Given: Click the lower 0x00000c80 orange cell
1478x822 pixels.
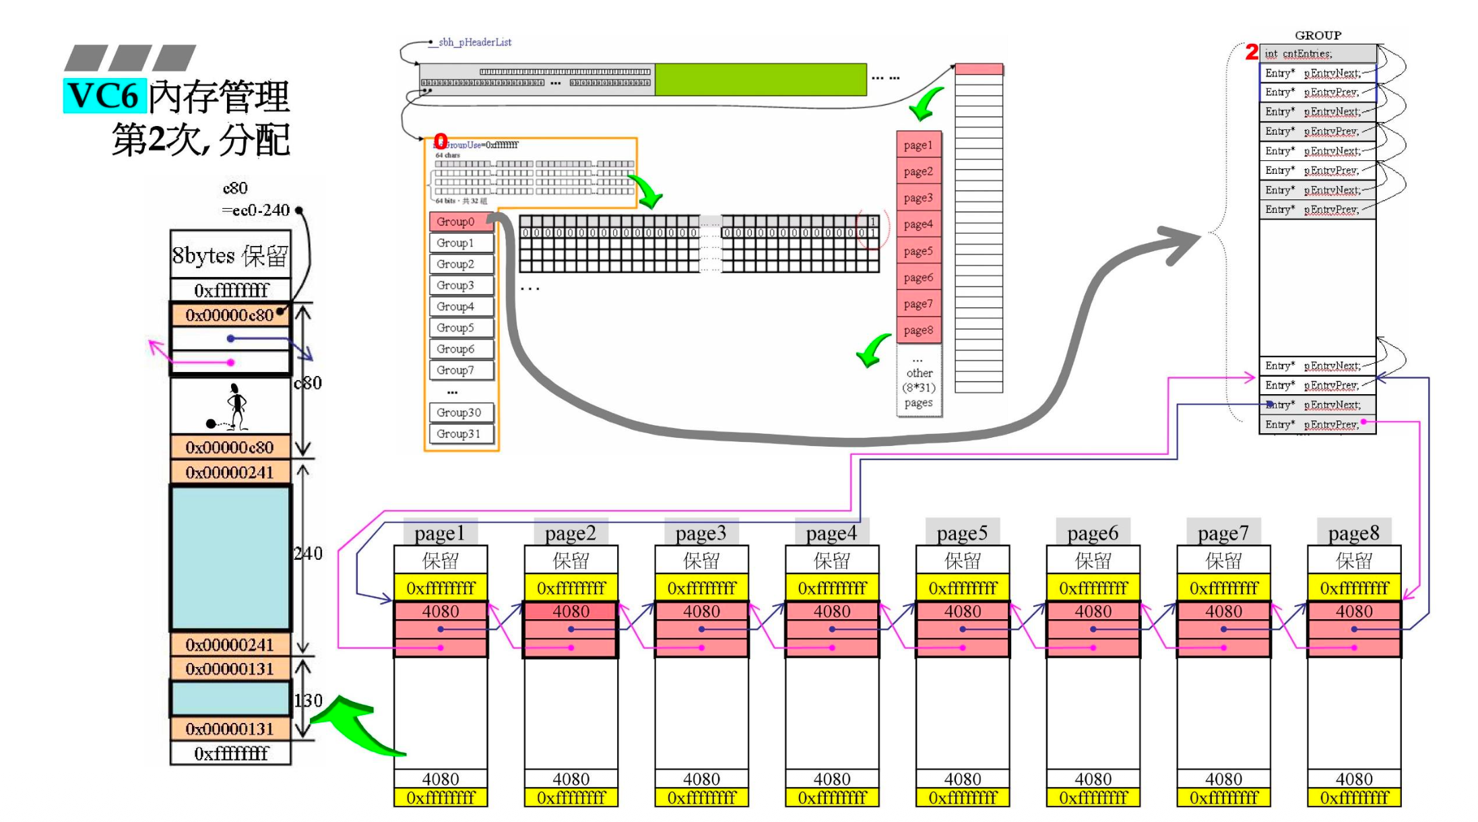Looking at the screenshot, I should [x=230, y=447].
